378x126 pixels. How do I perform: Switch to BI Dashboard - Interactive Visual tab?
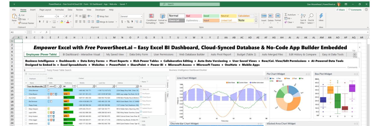81,54
